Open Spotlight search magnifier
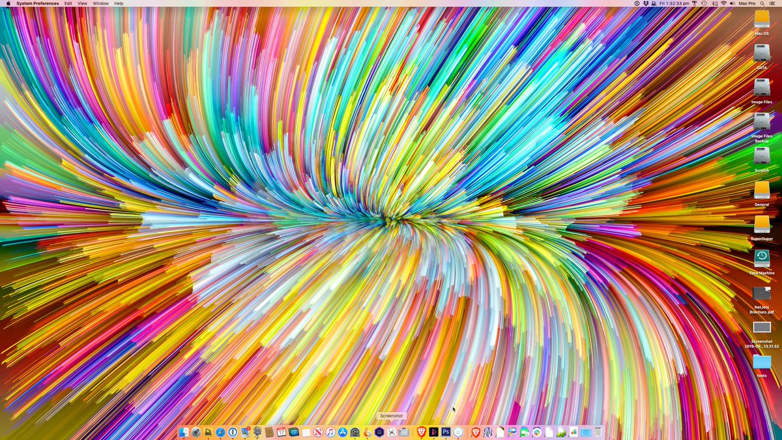Viewport: 782px width, 440px height. (x=762, y=3)
